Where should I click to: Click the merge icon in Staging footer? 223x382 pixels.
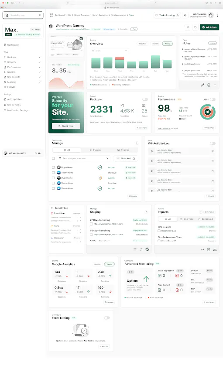[141, 249]
